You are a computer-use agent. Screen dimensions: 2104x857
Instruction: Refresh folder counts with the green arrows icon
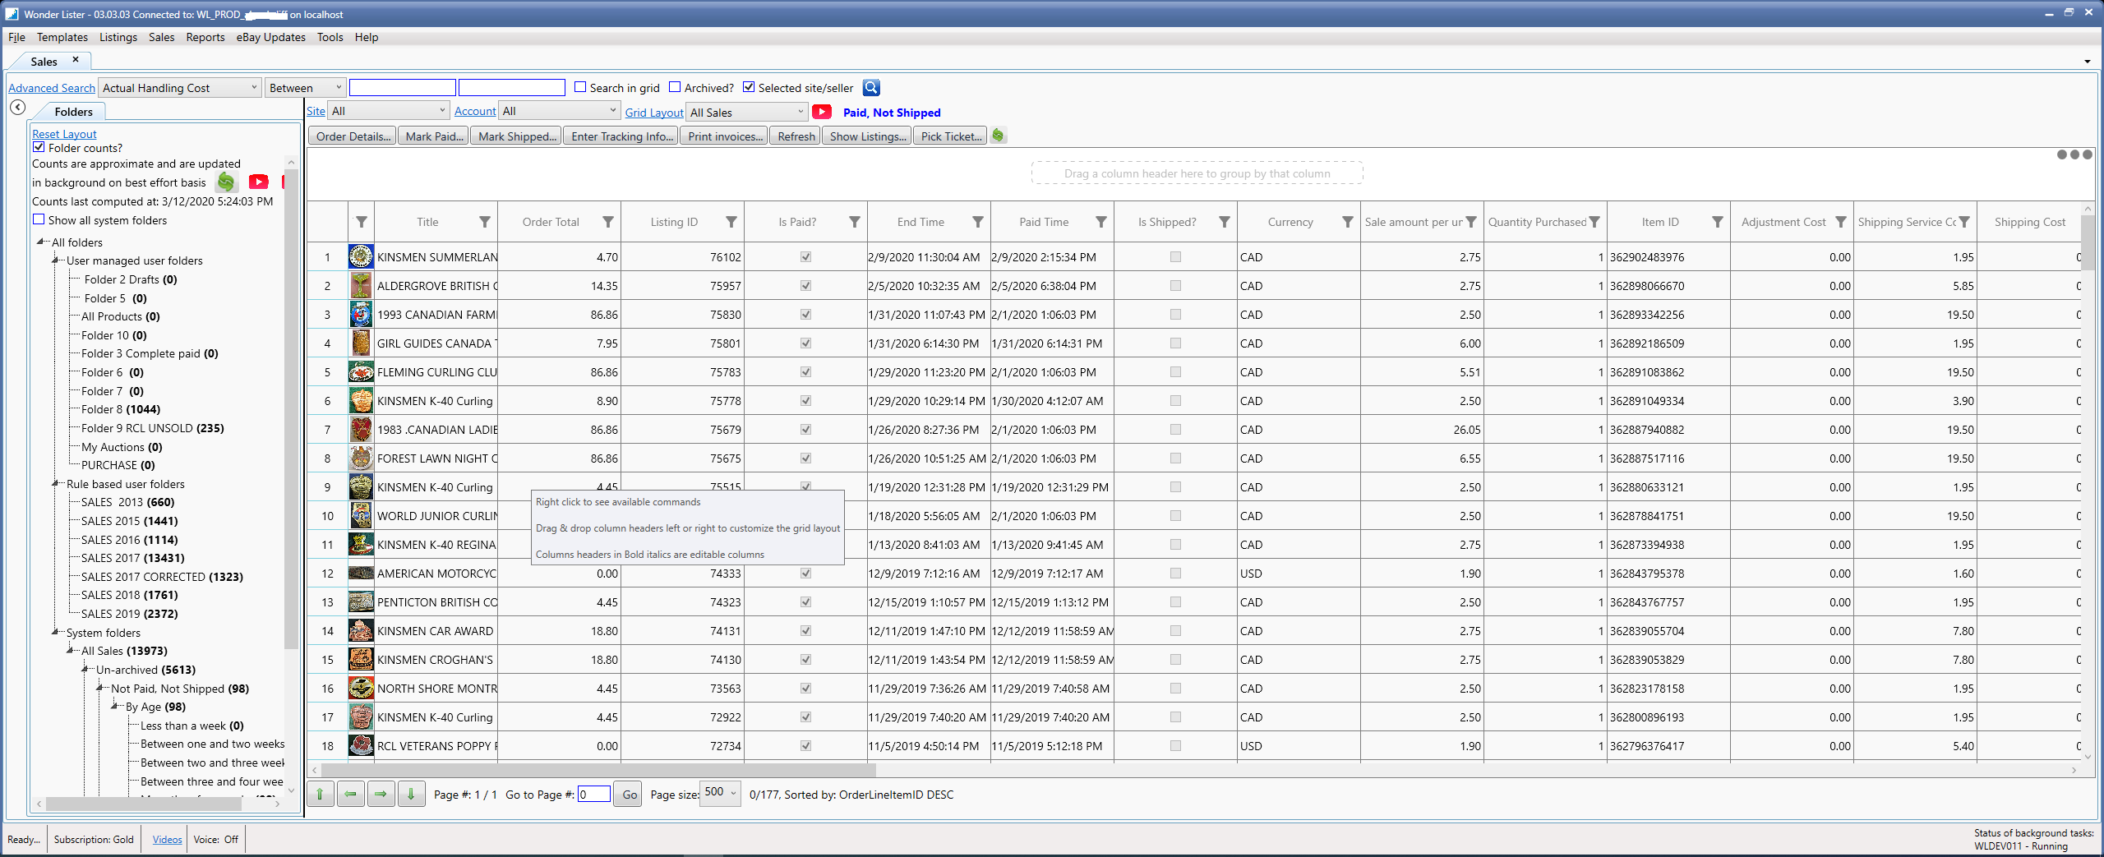click(x=226, y=182)
